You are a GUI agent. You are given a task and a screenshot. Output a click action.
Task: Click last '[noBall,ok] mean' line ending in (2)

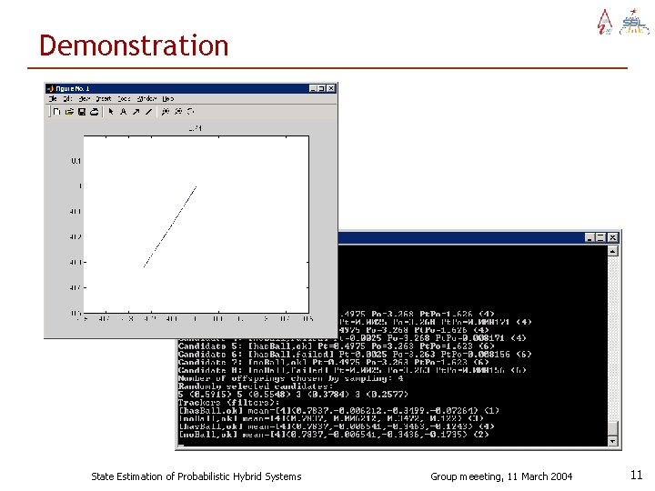[333, 435]
